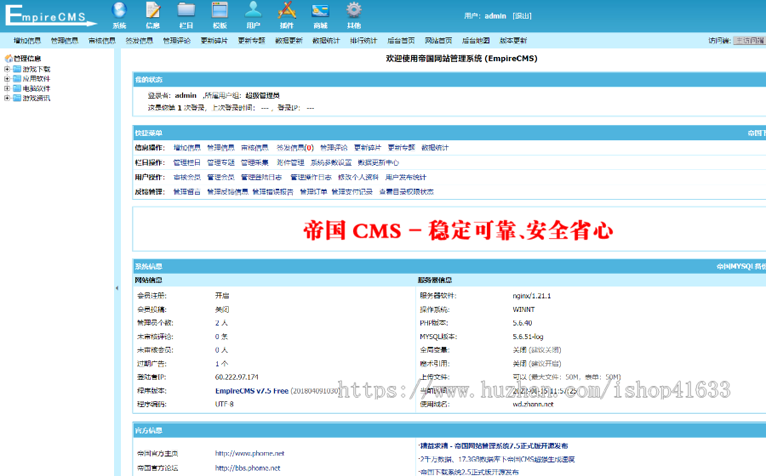Open 系统参数设置 quick link

click(x=331, y=162)
